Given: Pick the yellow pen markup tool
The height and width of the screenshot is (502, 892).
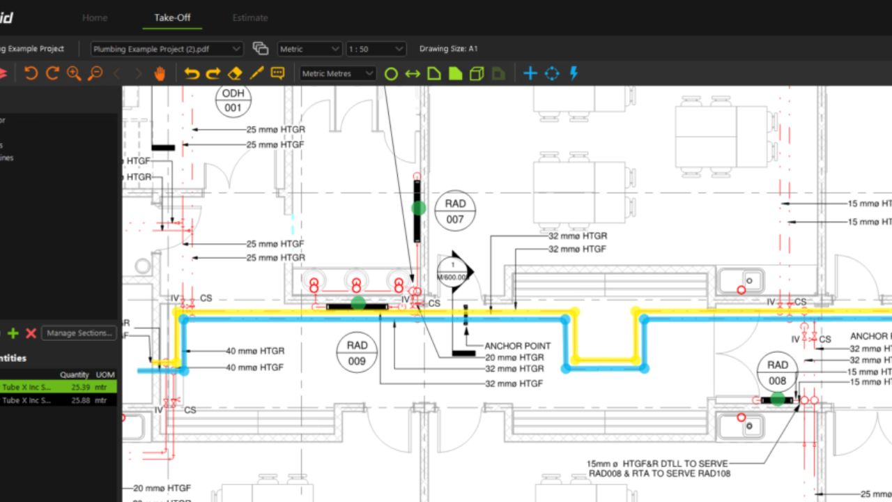Looking at the screenshot, I should [x=256, y=73].
